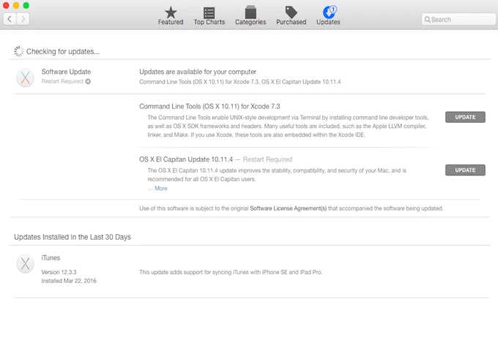Click 'Version 12.3.3' text

[x=59, y=272]
